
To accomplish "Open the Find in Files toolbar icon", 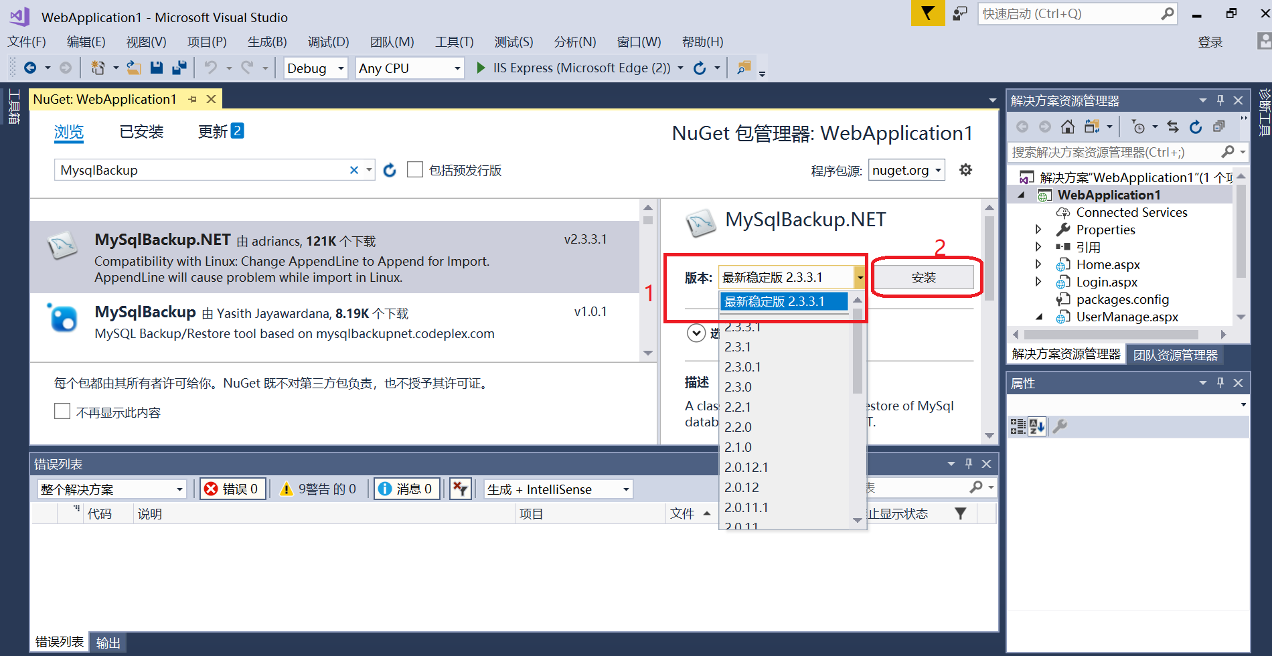I will click(x=744, y=68).
